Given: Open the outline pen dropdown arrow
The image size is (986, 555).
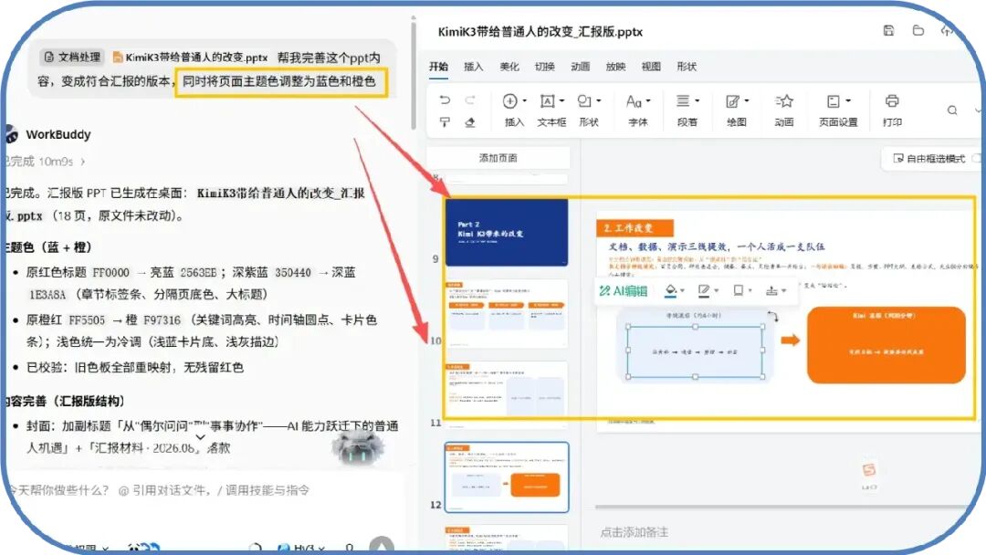Looking at the screenshot, I should pyautogui.click(x=717, y=291).
